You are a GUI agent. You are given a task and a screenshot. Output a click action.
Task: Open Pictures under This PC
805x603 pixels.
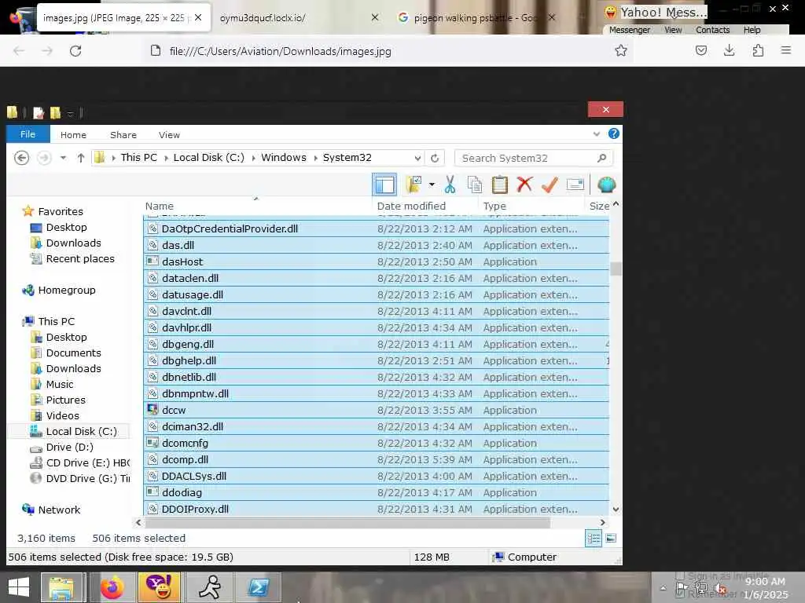click(x=66, y=400)
